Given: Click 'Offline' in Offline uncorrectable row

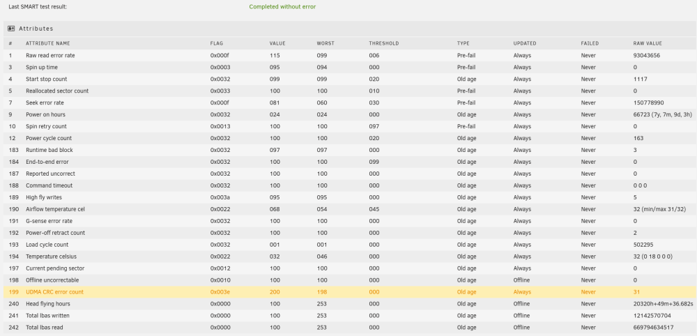Looking at the screenshot, I should tap(521, 280).
